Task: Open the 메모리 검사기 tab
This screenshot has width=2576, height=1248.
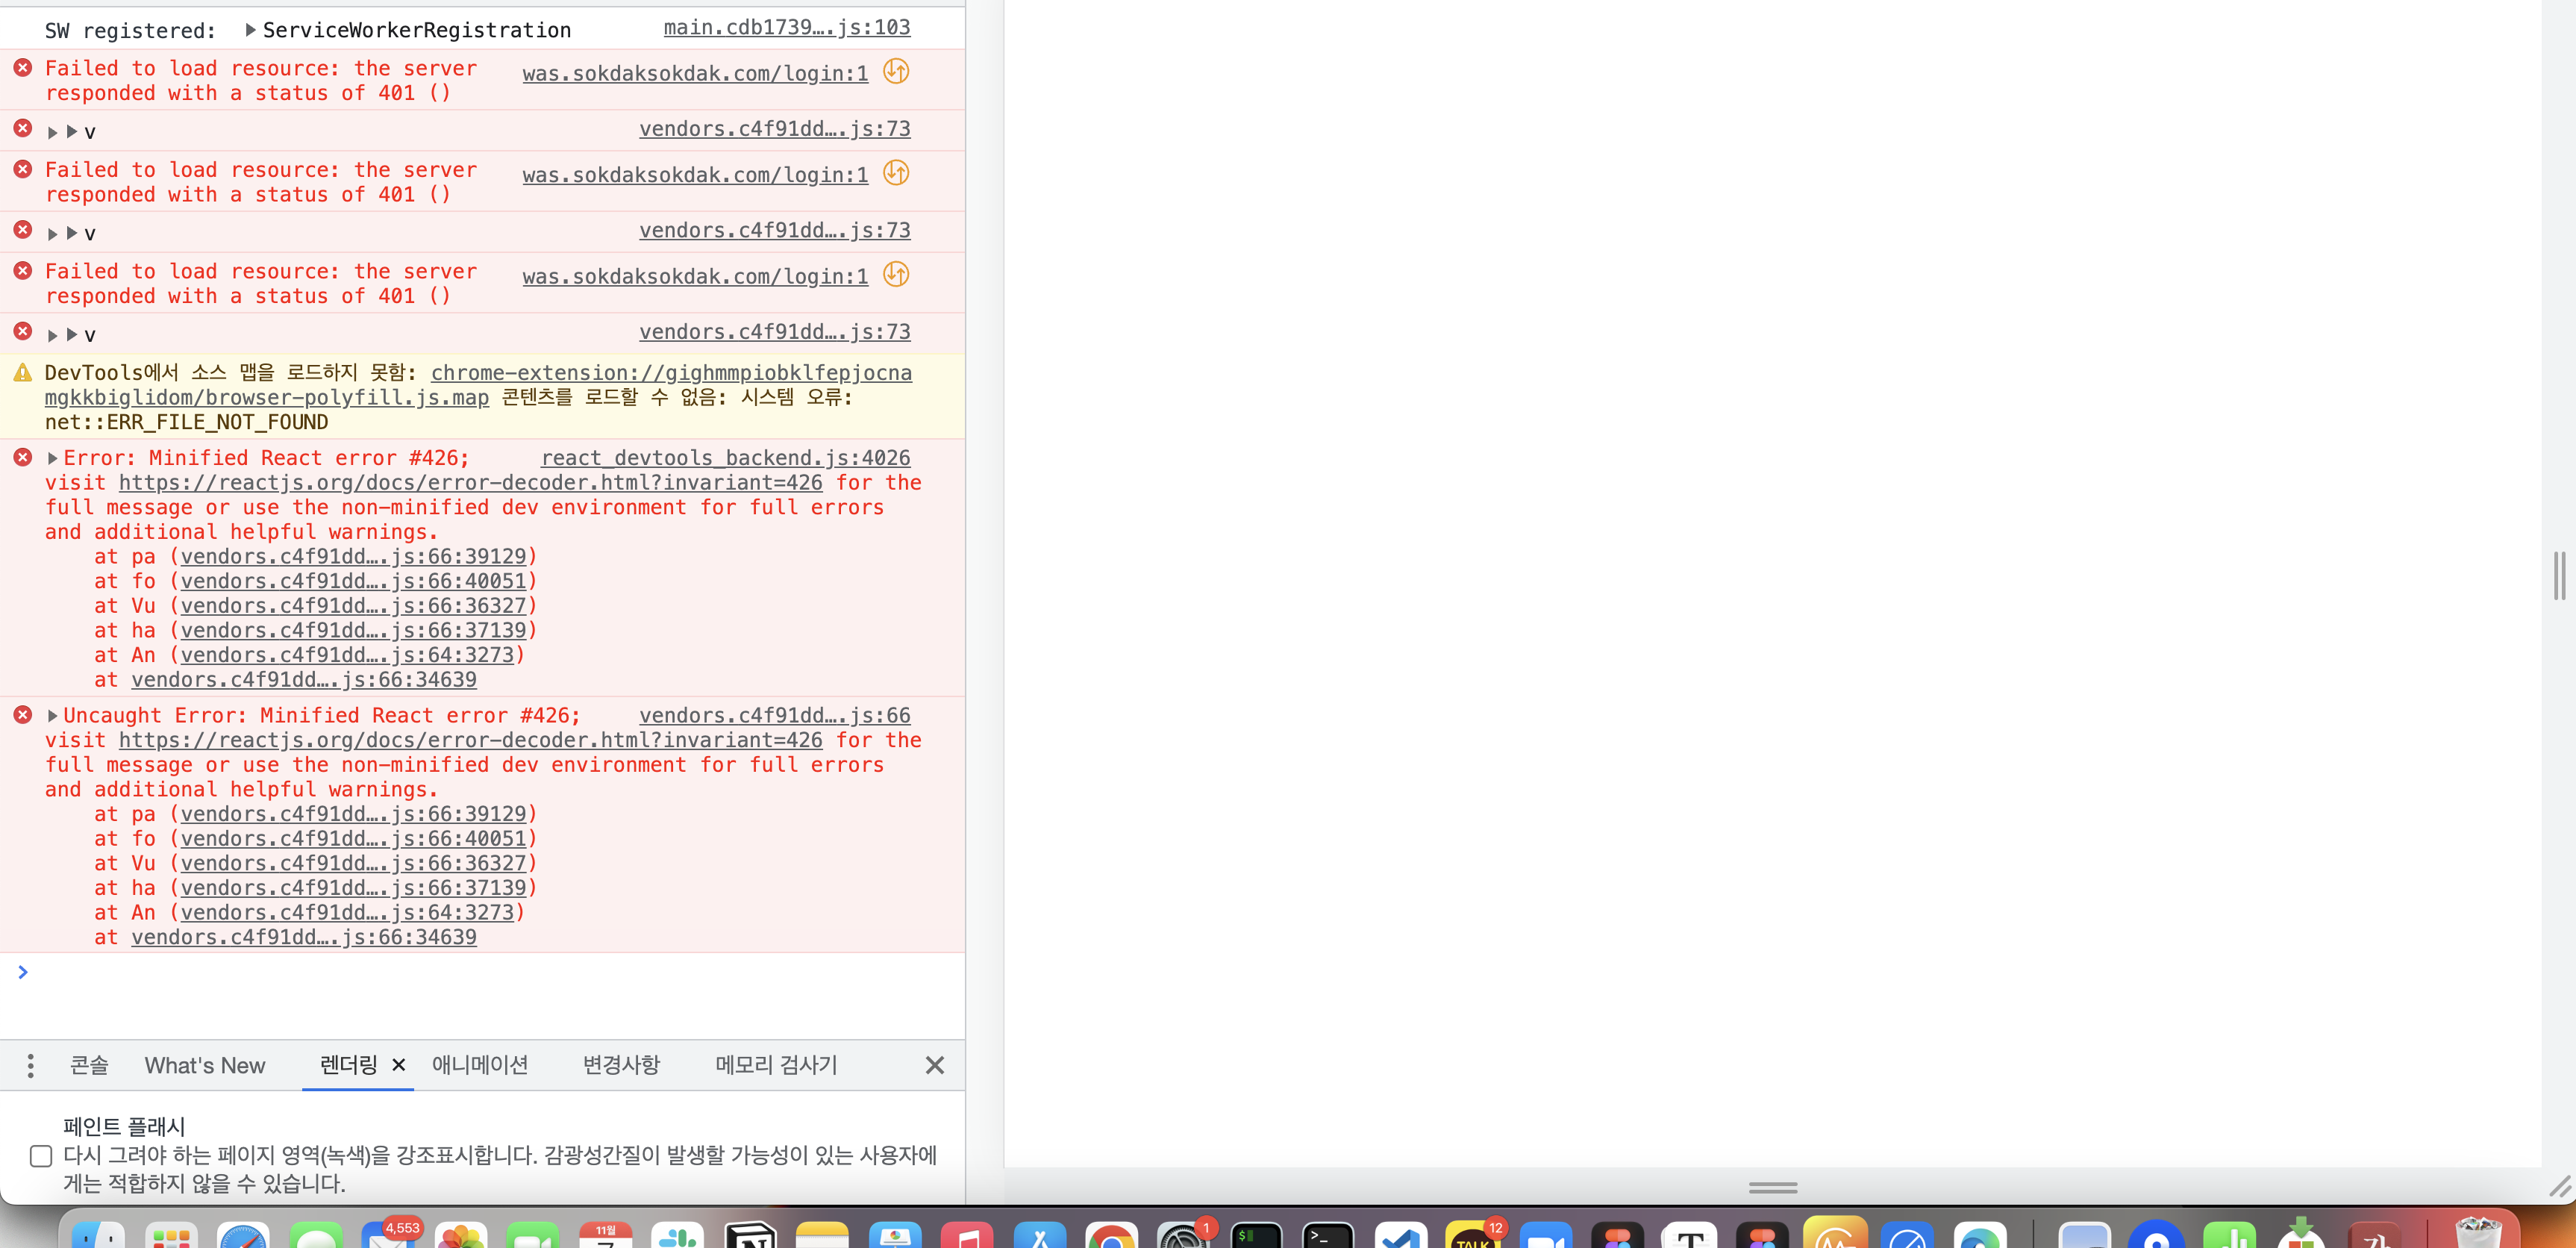Action: (x=777, y=1065)
